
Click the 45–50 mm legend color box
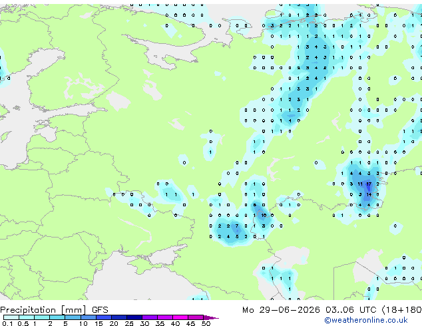click(196, 317)
